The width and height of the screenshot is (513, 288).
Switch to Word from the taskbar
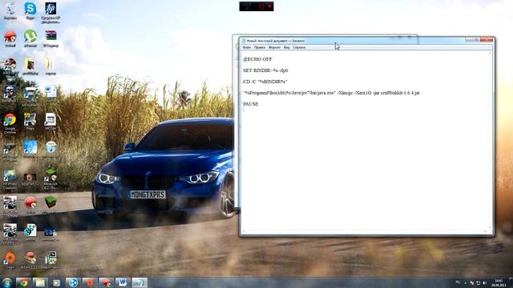[123, 282]
